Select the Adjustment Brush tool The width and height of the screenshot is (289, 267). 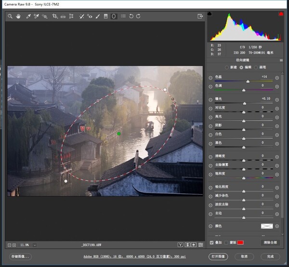tap(98, 16)
